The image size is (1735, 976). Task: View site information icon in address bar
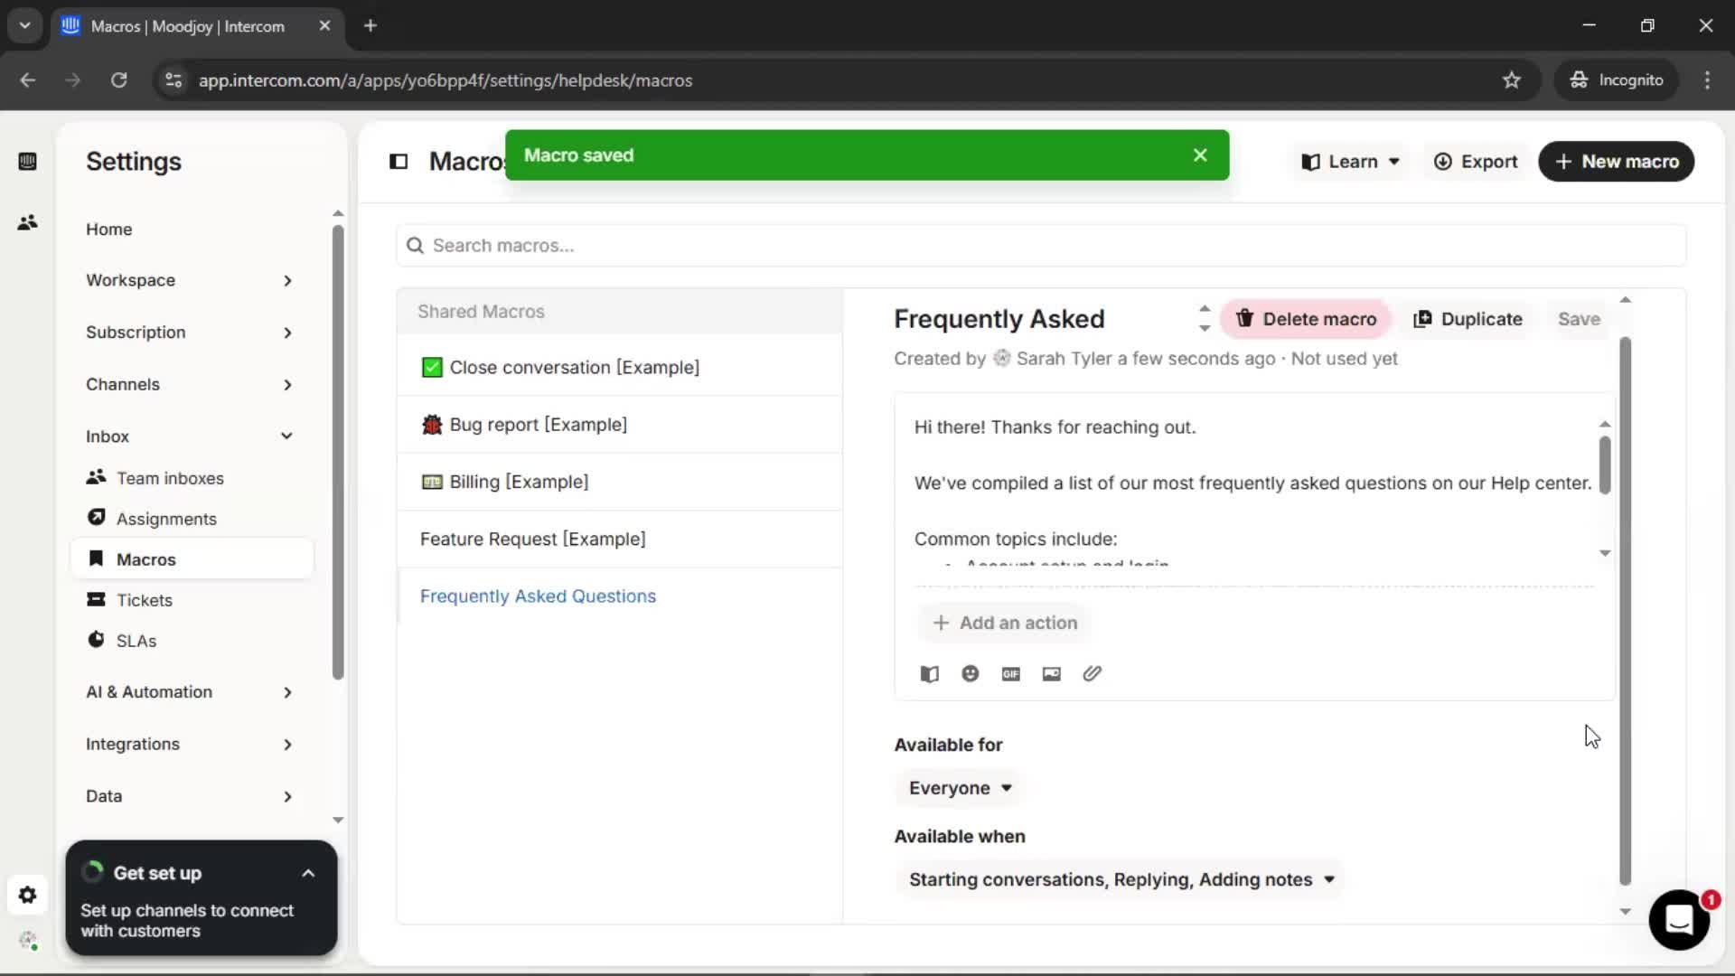tap(173, 80)
